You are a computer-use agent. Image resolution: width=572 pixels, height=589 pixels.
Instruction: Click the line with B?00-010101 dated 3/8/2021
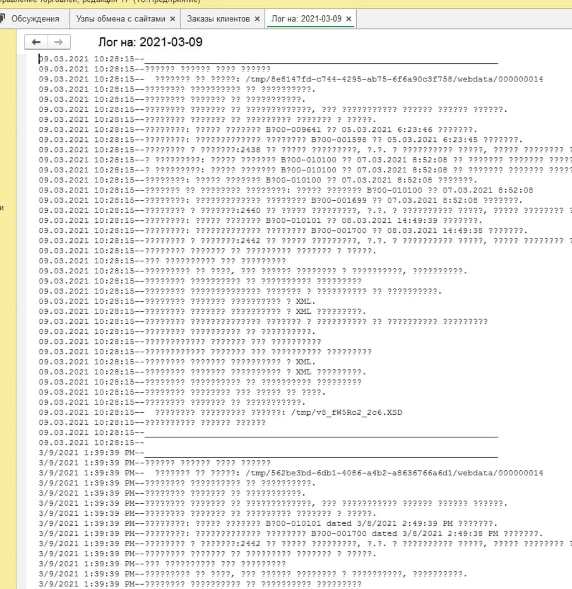[x=268, y=523]
